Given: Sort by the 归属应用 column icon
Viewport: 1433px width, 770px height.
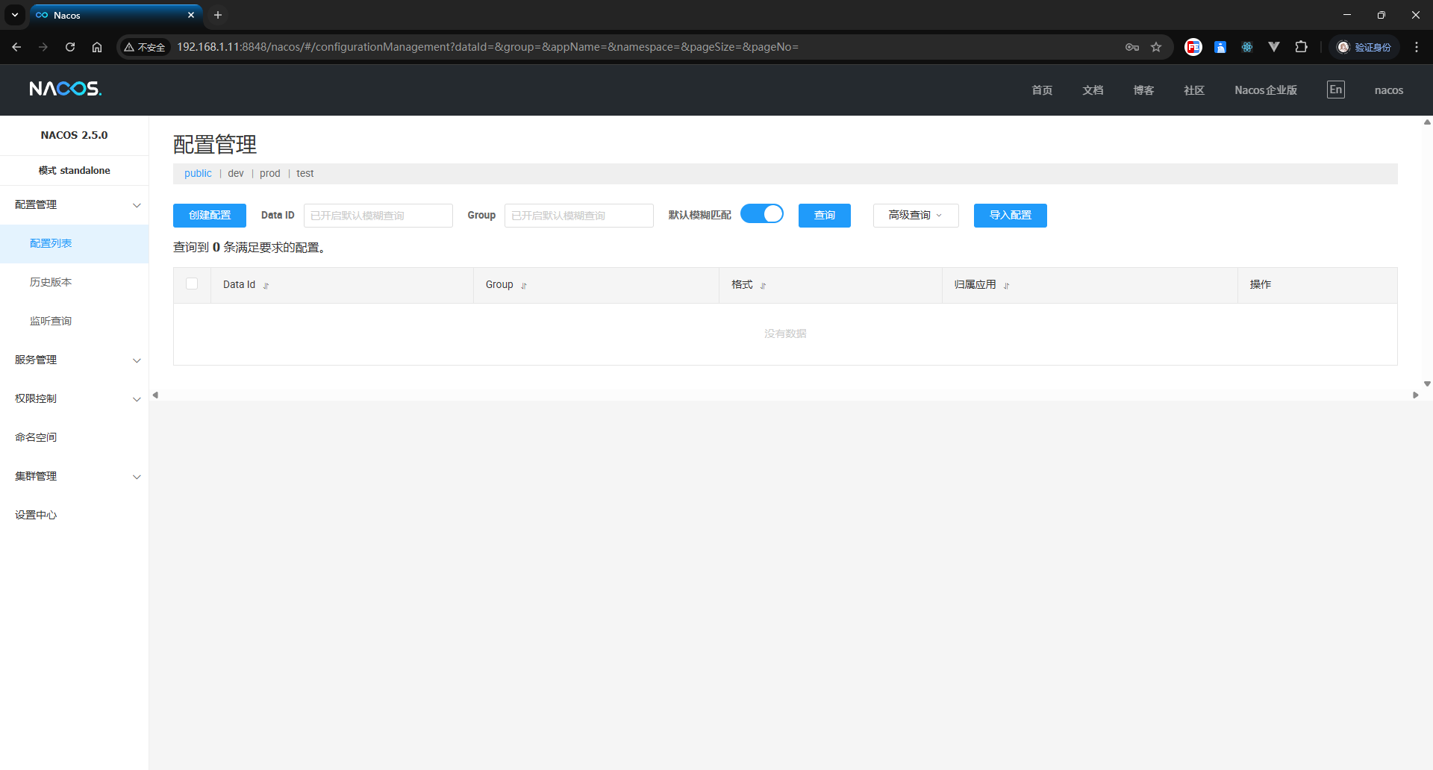Looking at the screenshot, I should (1006, 286).
